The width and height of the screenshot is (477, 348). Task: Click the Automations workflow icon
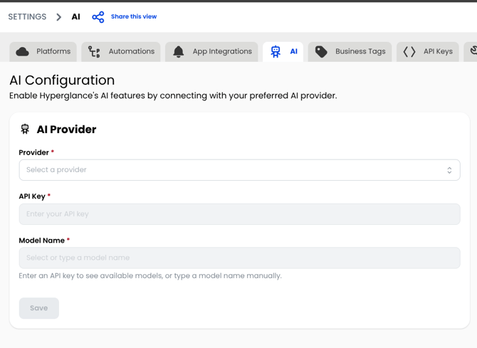pyautogui.click(x=94, y=52)
